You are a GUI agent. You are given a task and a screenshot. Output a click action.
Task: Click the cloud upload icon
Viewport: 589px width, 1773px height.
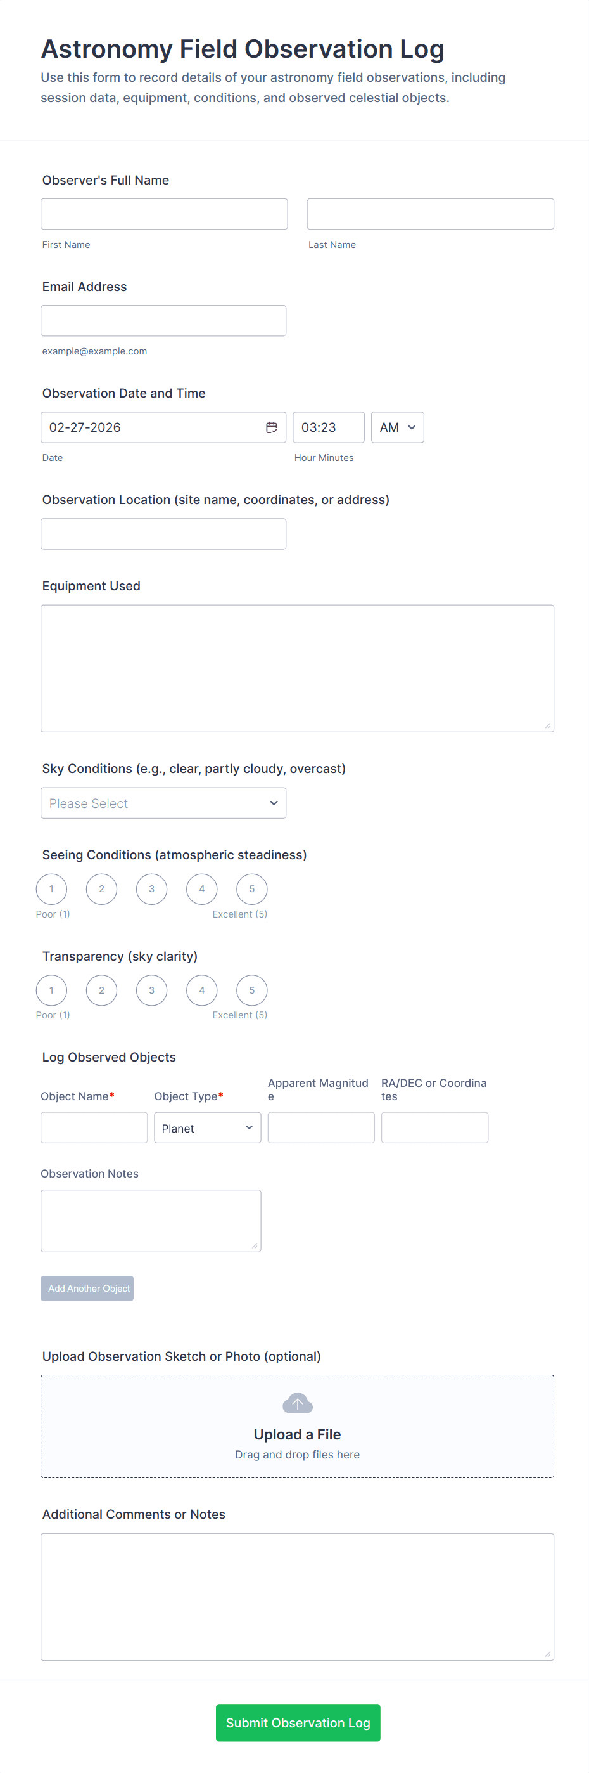297,1402
